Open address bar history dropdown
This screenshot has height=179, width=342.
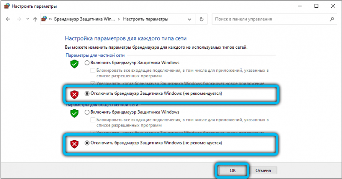coord(189,19)
